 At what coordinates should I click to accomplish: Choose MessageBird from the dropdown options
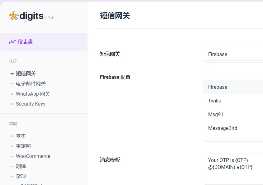(x=222, y=128)
